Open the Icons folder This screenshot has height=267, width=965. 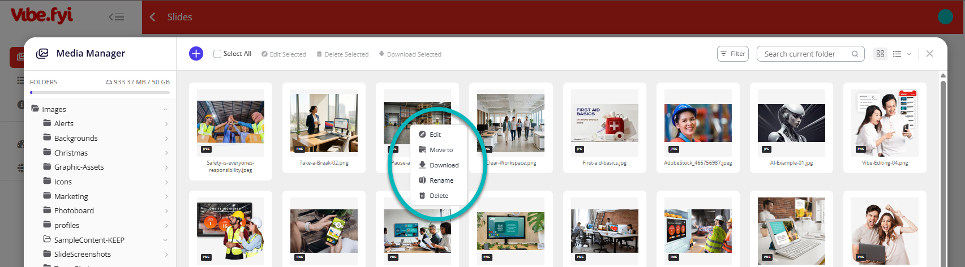58,182
